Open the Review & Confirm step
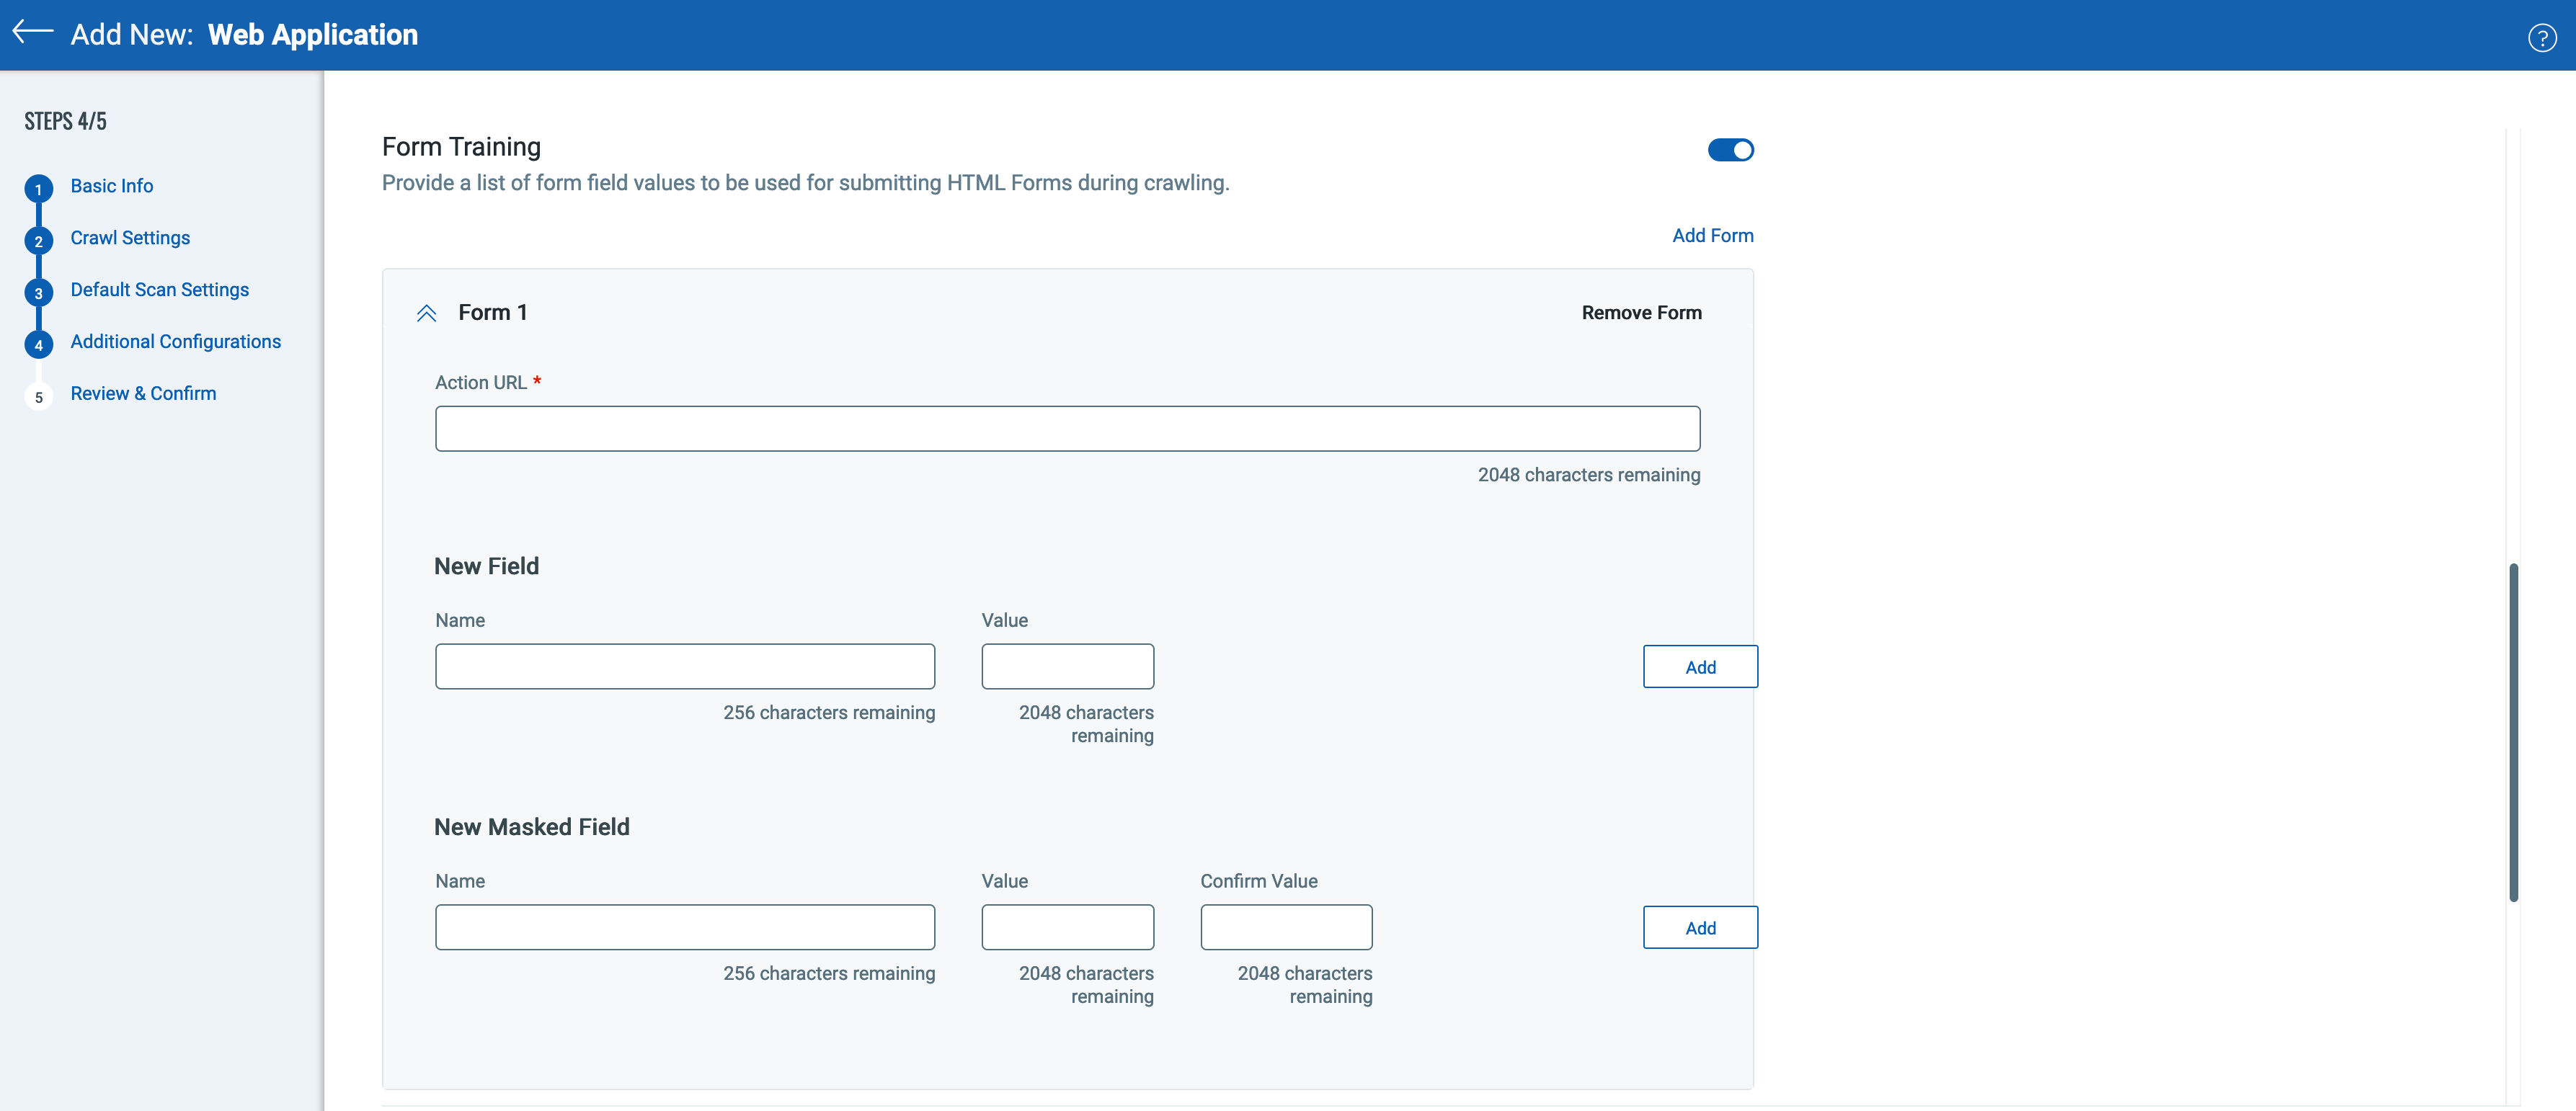This screenshot has width=2576, height=1111. [x=143, y=393]
